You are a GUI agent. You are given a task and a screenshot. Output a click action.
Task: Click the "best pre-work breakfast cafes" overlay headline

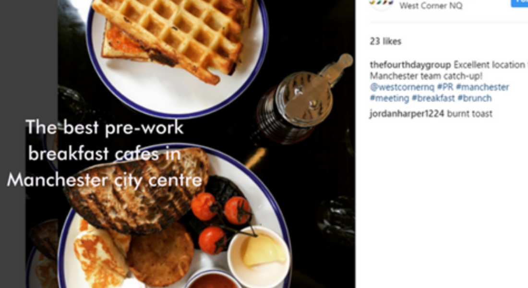105,153
